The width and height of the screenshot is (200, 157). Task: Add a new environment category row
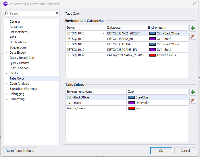[193, 28]
